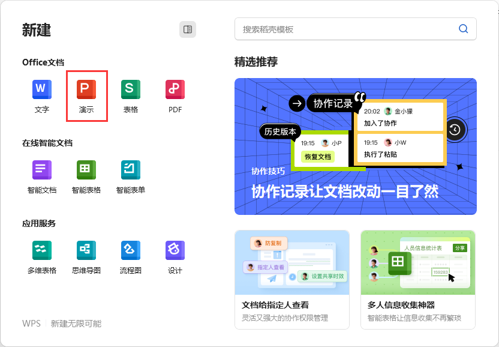
Task: Launch 多维表格 multidimensional table
Action: 42,258
